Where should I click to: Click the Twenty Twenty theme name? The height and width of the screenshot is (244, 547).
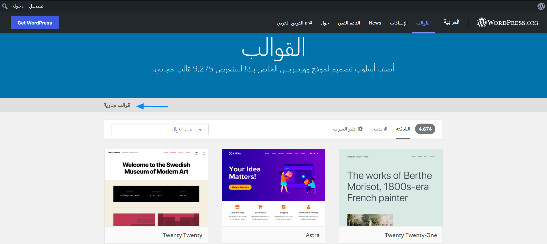pyautogui.click(x=182, y=235)
